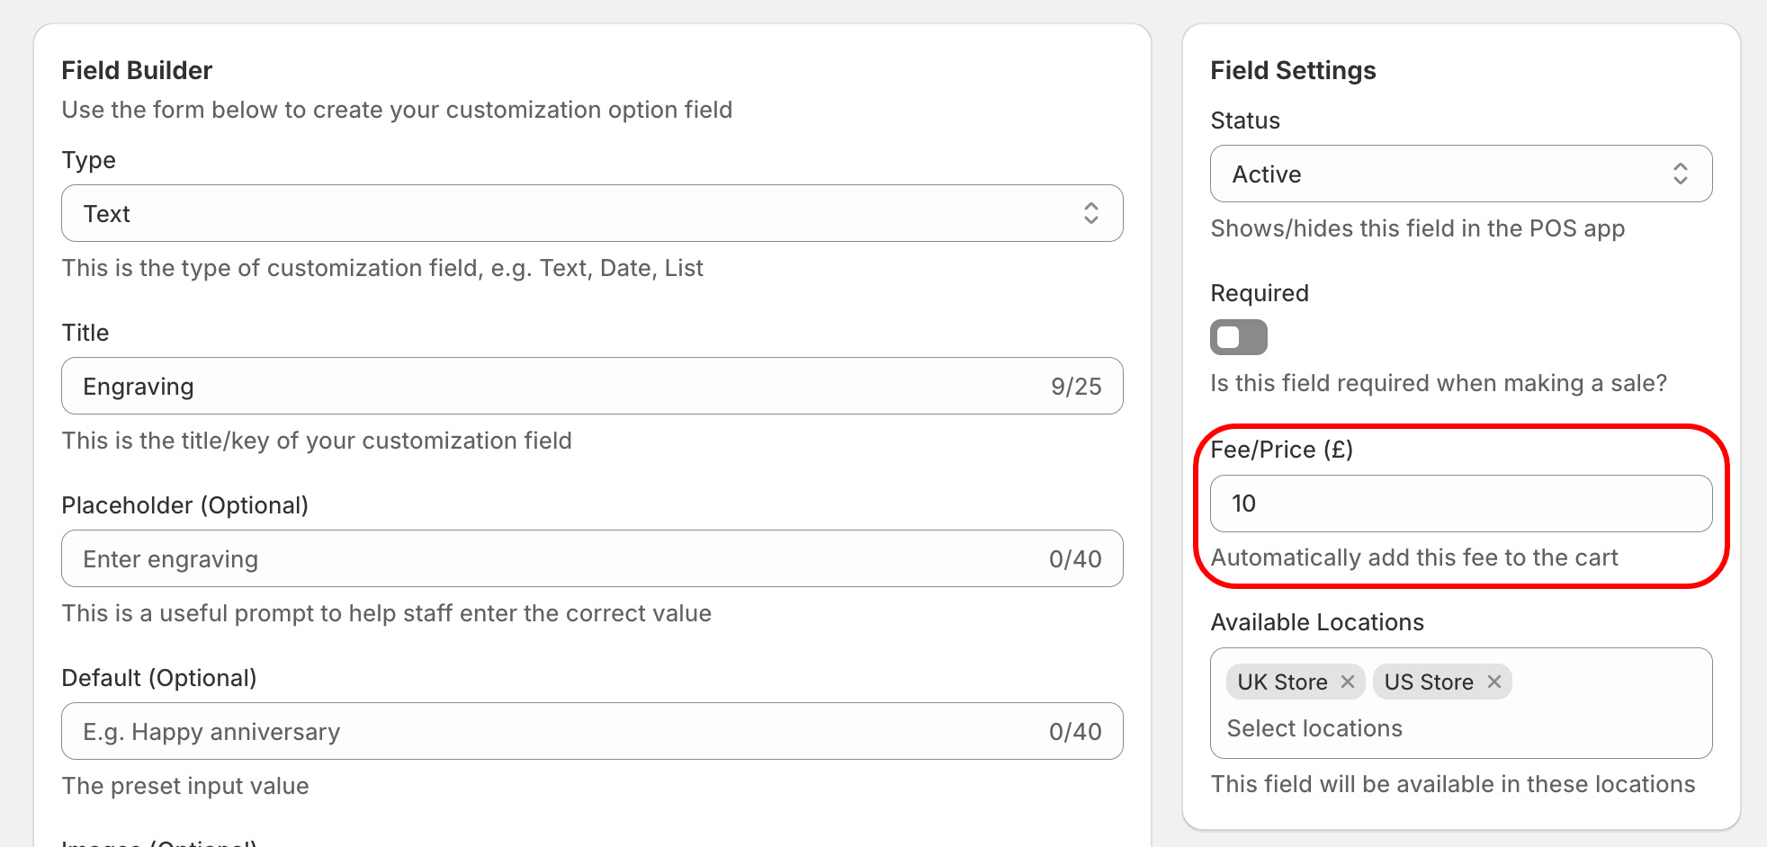Screen dimensions: 1767x847
Task: Click the chevron on the Status dropdown
Action: pyautogui.click(x=1681, y=174)
